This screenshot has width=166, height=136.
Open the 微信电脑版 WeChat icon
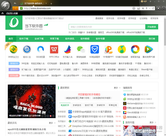pyautogui.click(x=81, y=49)
